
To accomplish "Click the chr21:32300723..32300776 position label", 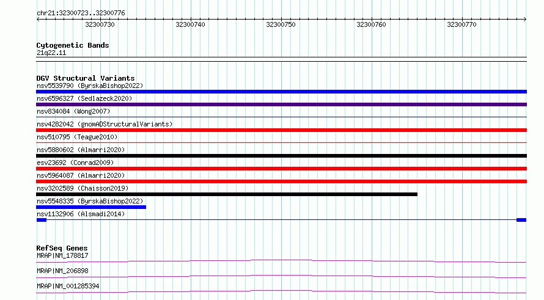I will [81, 13].
